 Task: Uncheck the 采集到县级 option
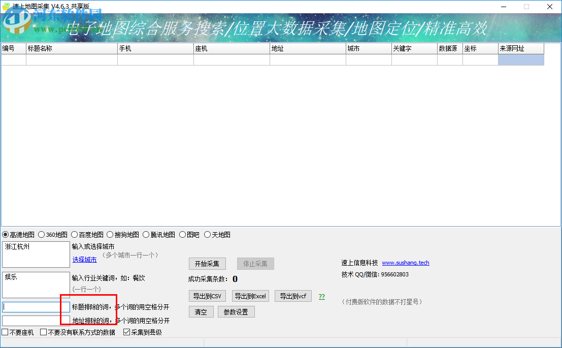pos(126,332)
